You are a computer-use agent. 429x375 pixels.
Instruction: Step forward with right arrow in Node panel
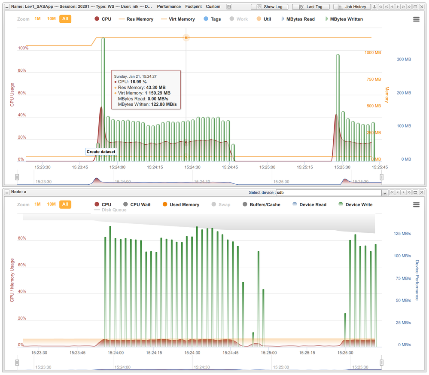point(404,192)
